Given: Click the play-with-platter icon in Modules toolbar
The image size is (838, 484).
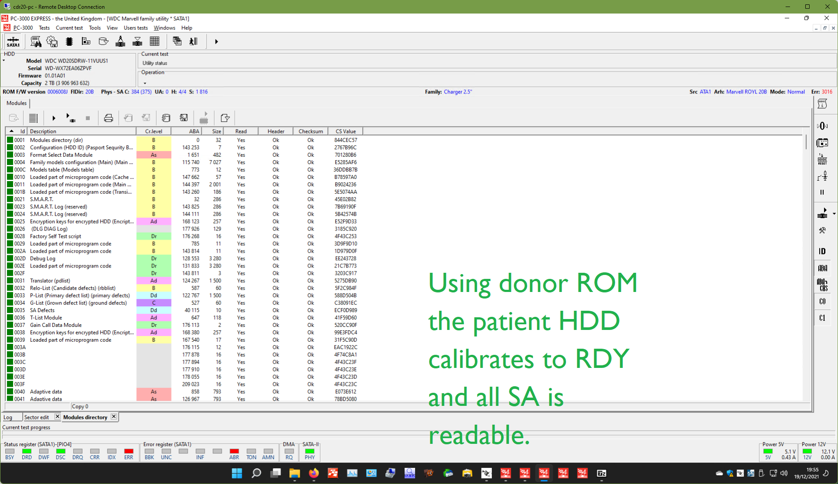Looking at the screenshot, I should click(71, 118).
